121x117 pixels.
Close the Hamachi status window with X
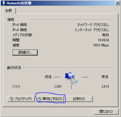(118, 3)
